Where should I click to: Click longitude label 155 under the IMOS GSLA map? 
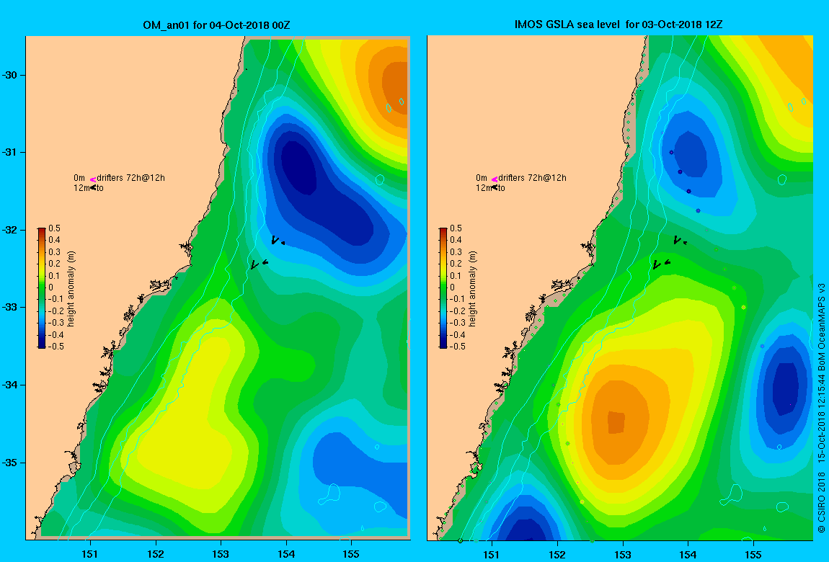(753, 554)
